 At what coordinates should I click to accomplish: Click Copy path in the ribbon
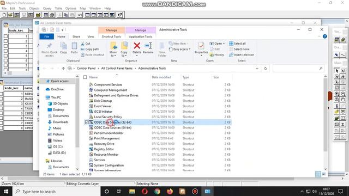(x=90, y=49)
